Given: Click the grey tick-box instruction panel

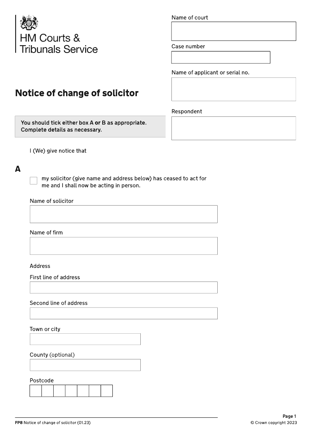Looking at the screenshot, I should pyautogui.click(x=90, y=127).
